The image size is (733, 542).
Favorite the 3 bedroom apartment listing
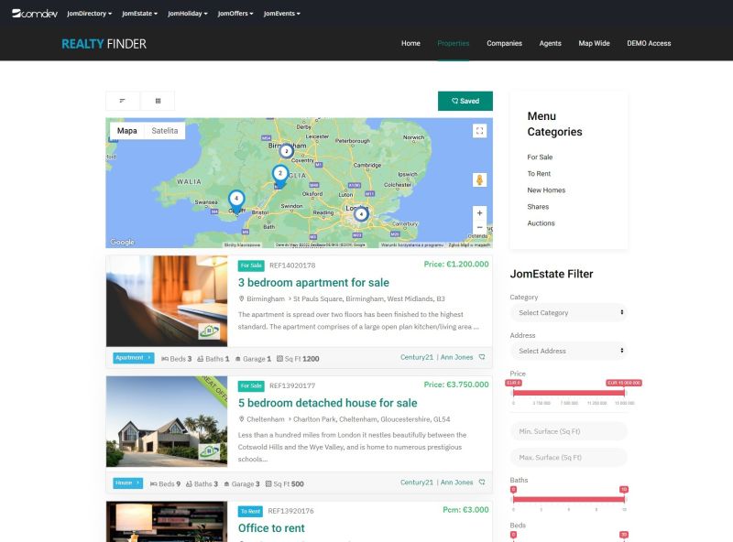483,357
